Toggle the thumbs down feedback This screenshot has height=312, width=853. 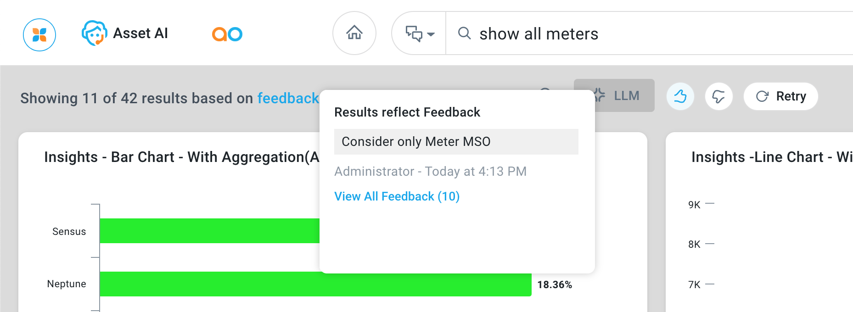point(718,96)
